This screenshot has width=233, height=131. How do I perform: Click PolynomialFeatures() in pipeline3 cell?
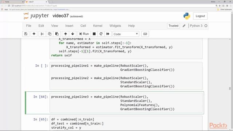140,105
